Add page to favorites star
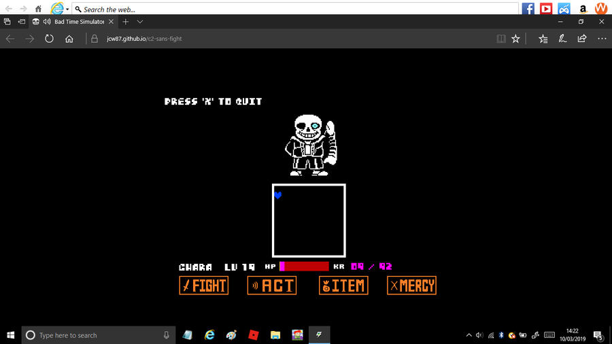The height and width of the screenshot is (344, 612). point(515,39)
